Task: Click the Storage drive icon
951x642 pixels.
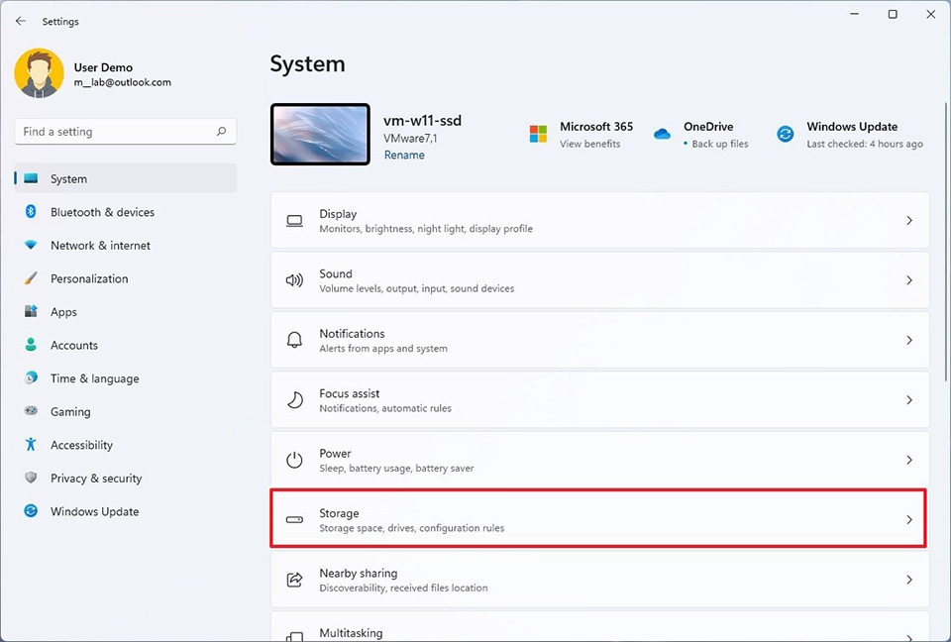Action: click(294, 519)
